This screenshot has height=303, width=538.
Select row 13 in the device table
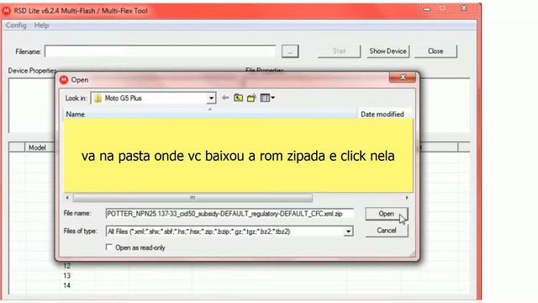coord(67,276)
